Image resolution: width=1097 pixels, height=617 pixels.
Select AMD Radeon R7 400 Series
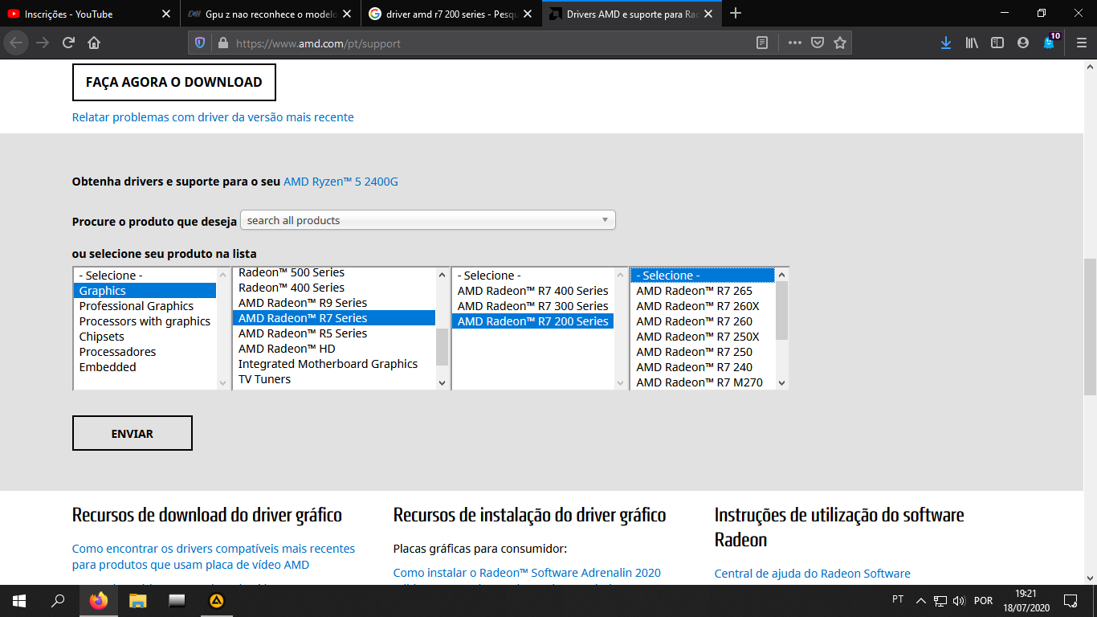[533, 291]
